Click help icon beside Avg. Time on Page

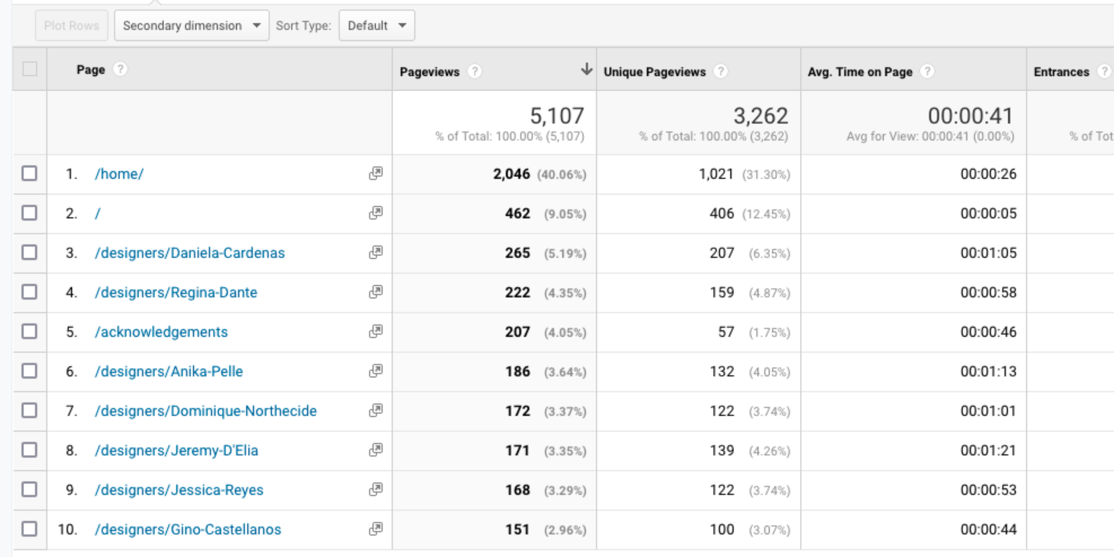click(927, 72)
